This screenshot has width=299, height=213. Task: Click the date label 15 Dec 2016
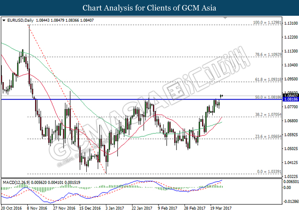(x=90, y=208)
